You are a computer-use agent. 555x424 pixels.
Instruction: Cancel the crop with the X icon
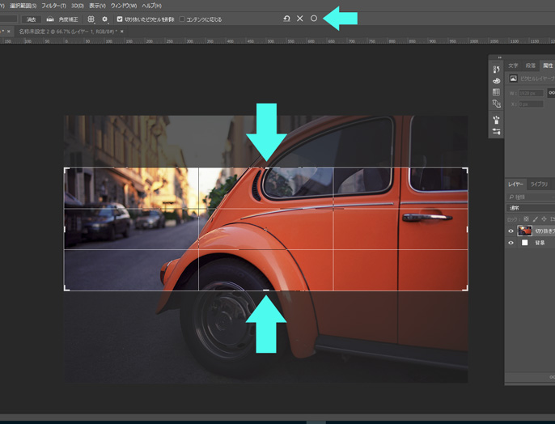(x=300, y=19)
